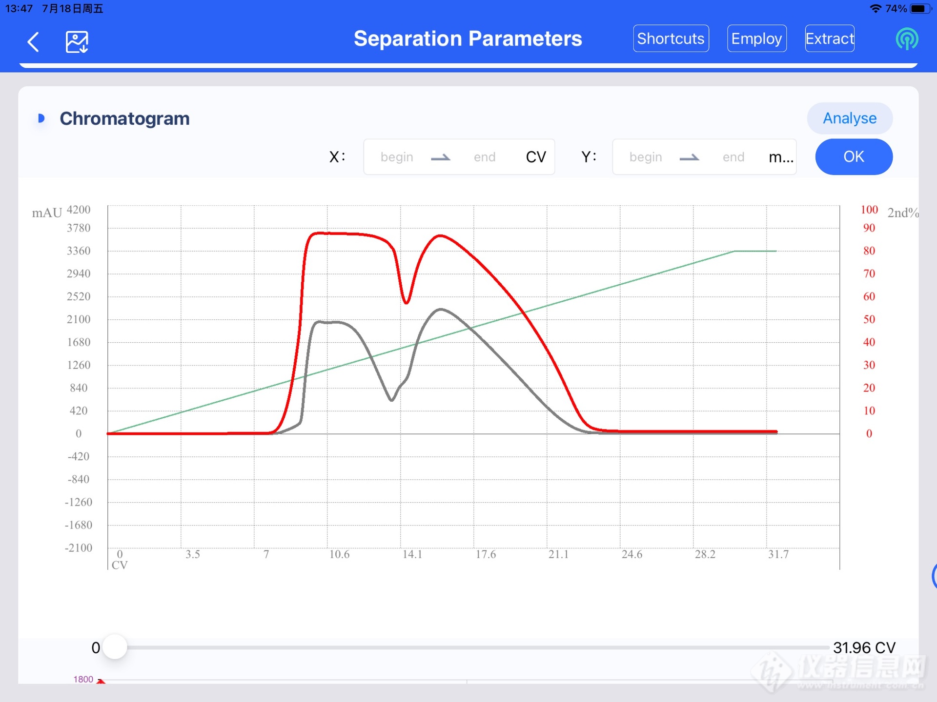The width and height of the screenshot is (937, 702).
Task: Tap the X range arrow icon
Action: click(x=441, y=157)
